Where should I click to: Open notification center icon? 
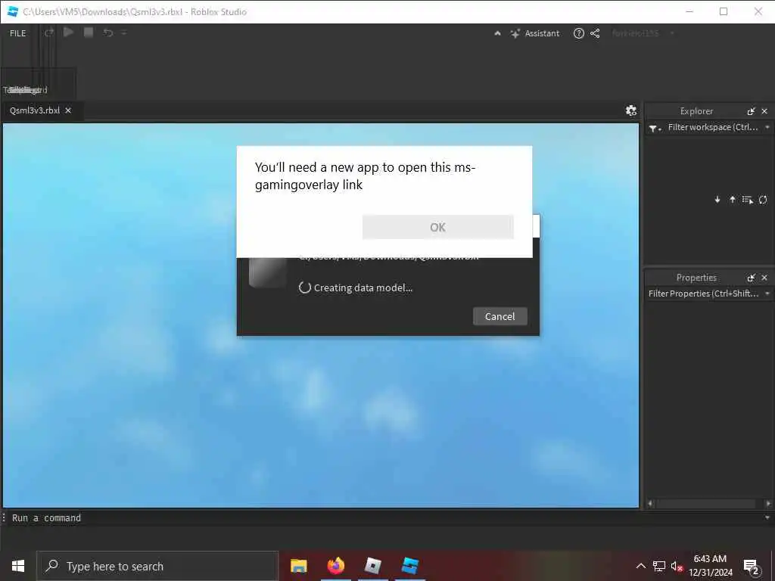[752, 567]
